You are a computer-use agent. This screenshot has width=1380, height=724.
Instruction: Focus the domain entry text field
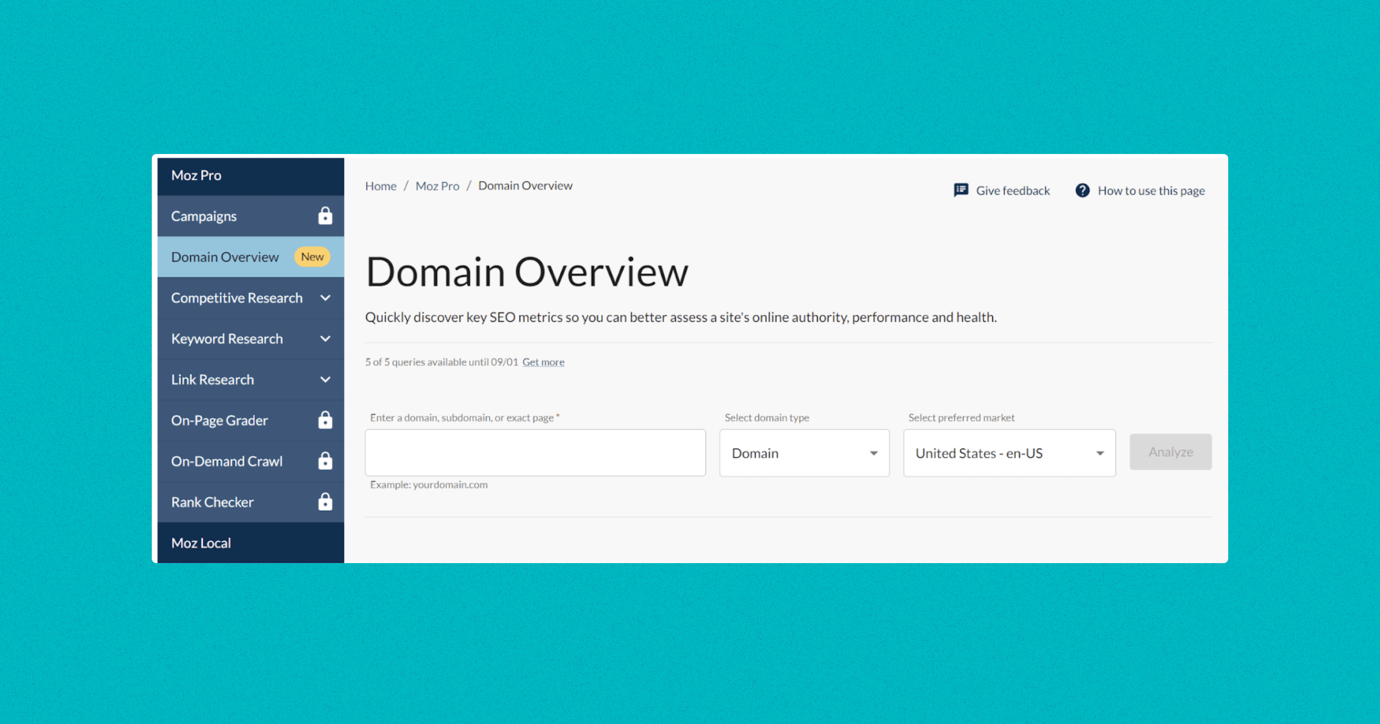point(535,453)
